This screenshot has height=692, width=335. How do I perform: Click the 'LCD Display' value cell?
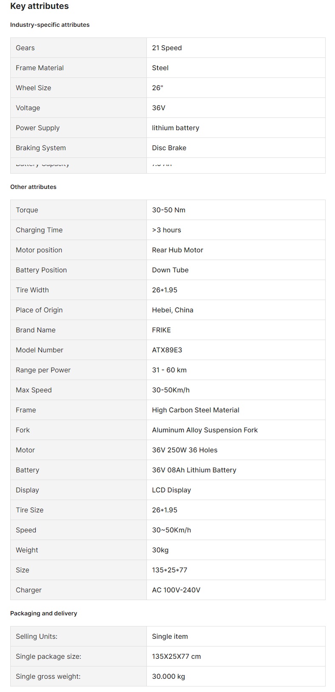click(172, 490)
